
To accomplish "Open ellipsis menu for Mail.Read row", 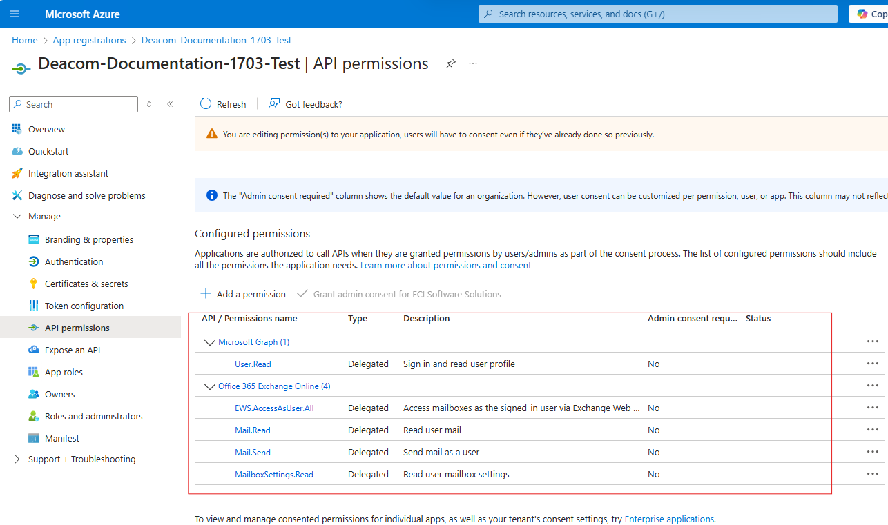I will [873, 430].
